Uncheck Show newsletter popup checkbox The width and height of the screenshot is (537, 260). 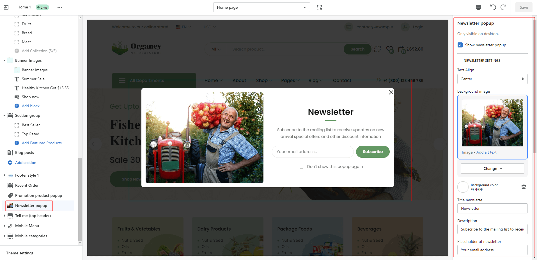(x=460, y=45)
